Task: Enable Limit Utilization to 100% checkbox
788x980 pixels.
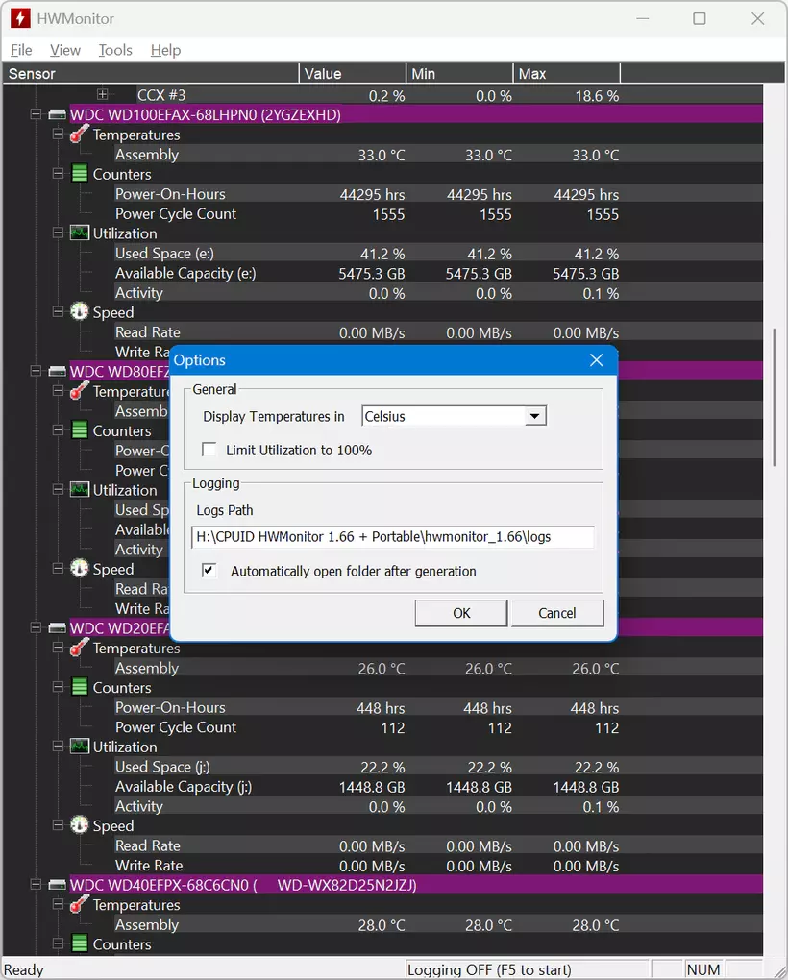Action: (x=209, y=450)
